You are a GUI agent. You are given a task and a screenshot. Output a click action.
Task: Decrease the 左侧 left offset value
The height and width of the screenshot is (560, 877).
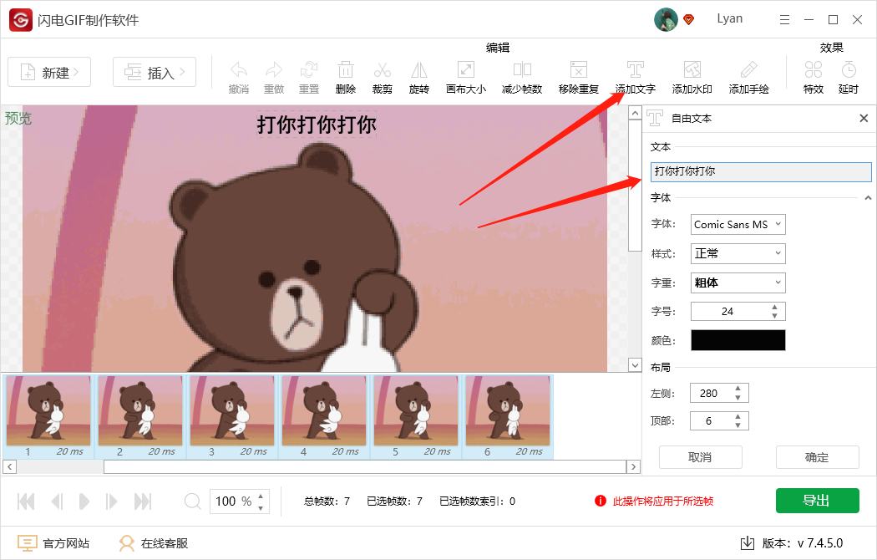pos(738,397)
